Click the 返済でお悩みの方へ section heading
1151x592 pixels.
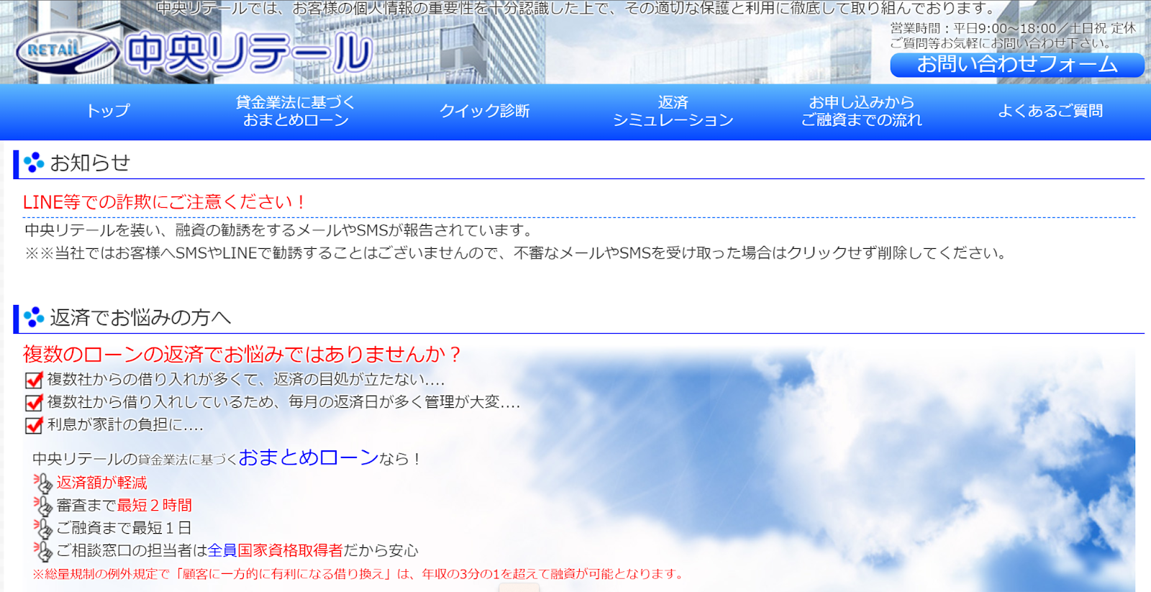click(140, 317)
